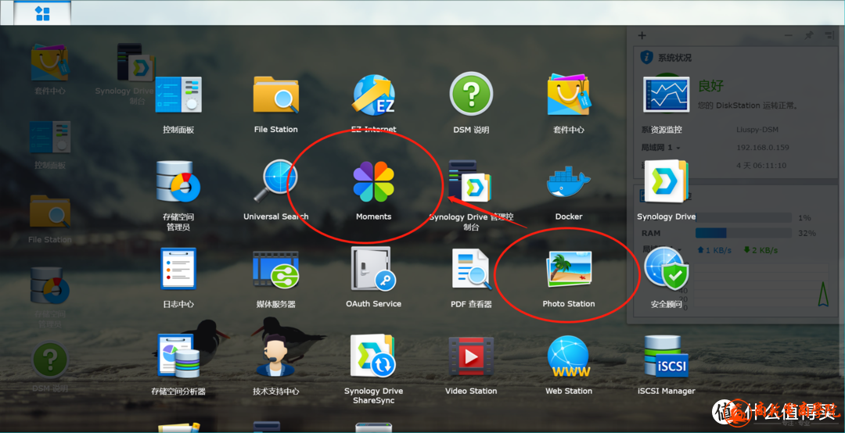Click dimmed DSM 说明 desktop shortcut

click(49, 360)
